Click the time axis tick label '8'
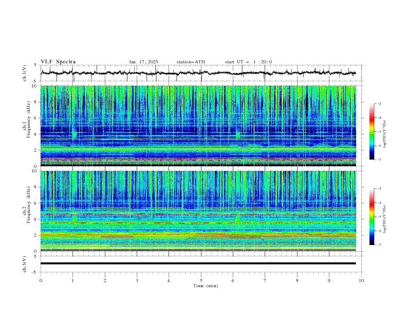Viewport: 407px width, 315px height. 297,281
